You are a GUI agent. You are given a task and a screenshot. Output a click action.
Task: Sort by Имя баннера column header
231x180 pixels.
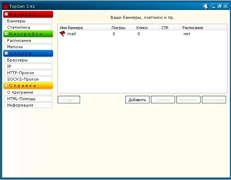pos(84,28)
